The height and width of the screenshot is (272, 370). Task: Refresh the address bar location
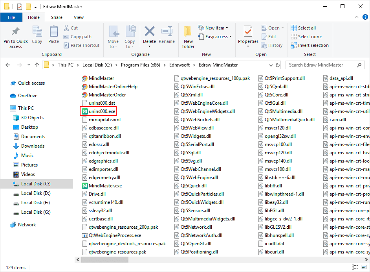point(278,65)
